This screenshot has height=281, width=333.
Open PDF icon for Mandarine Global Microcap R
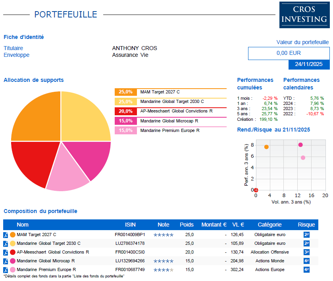6,261
